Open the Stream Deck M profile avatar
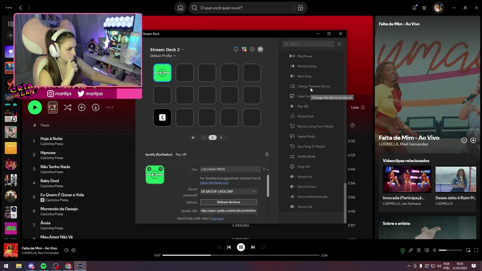 point(260,49)
